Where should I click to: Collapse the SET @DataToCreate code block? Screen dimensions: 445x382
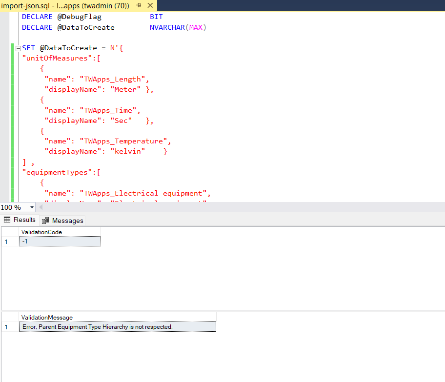[18, 48]
